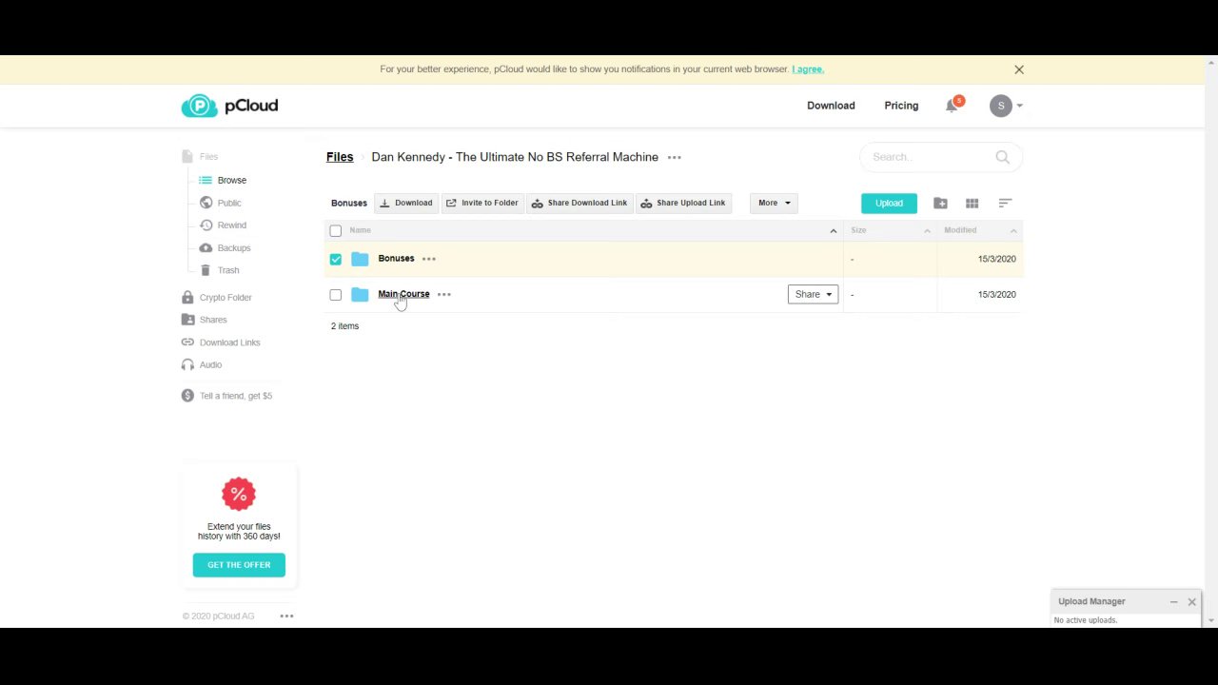Open the three-dot menu next to breadcrumb title
The image size is (1218, 685).
pyautogui.click(x=675, y=157)
